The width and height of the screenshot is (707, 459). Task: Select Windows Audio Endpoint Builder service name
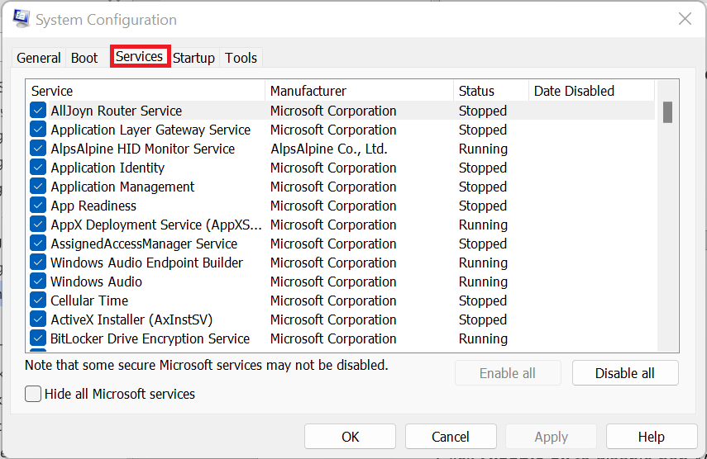coord(147,263)
